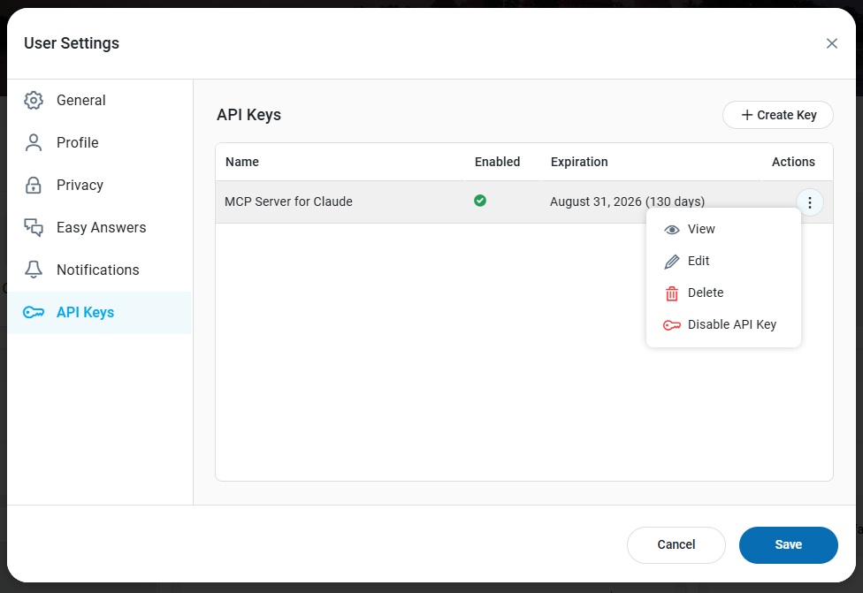Click the API Keys panel heading
The height and width of the screenshot is (593, 863).
tap(248, 115)
